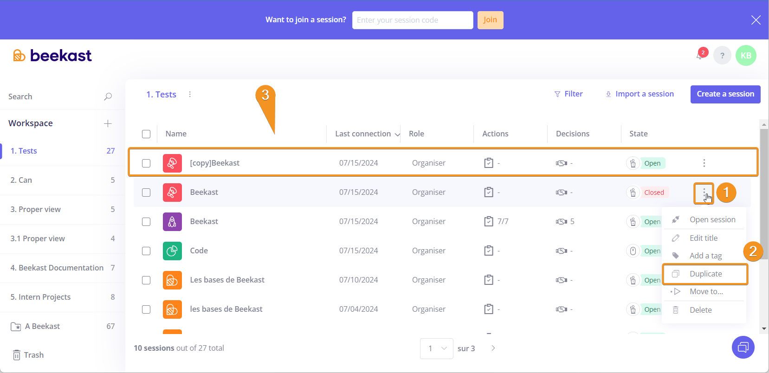Screen dimensions: 769x373
Task: Click the actions icon showing 7/7
Action: [489, 221]
